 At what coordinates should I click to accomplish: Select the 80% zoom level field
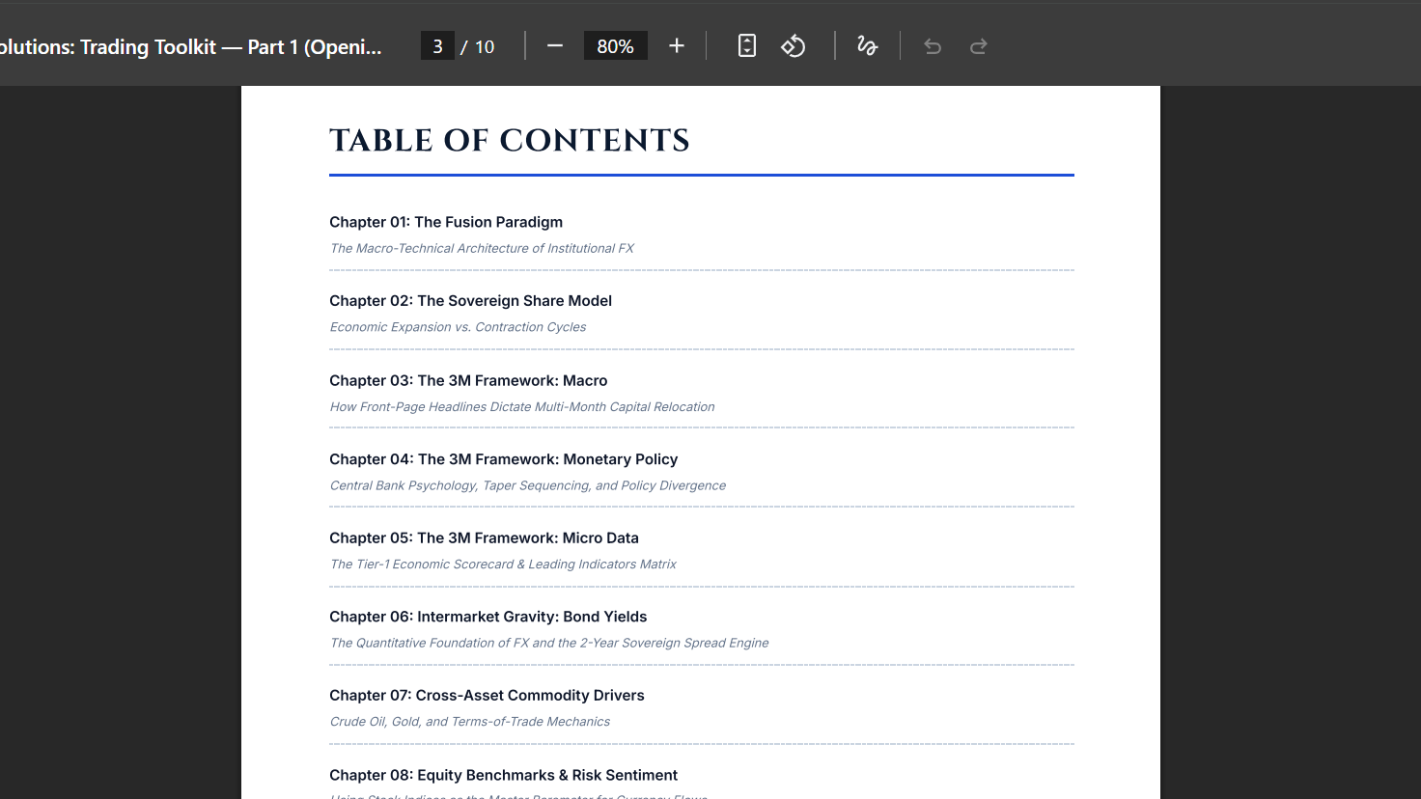click(615, 46)
